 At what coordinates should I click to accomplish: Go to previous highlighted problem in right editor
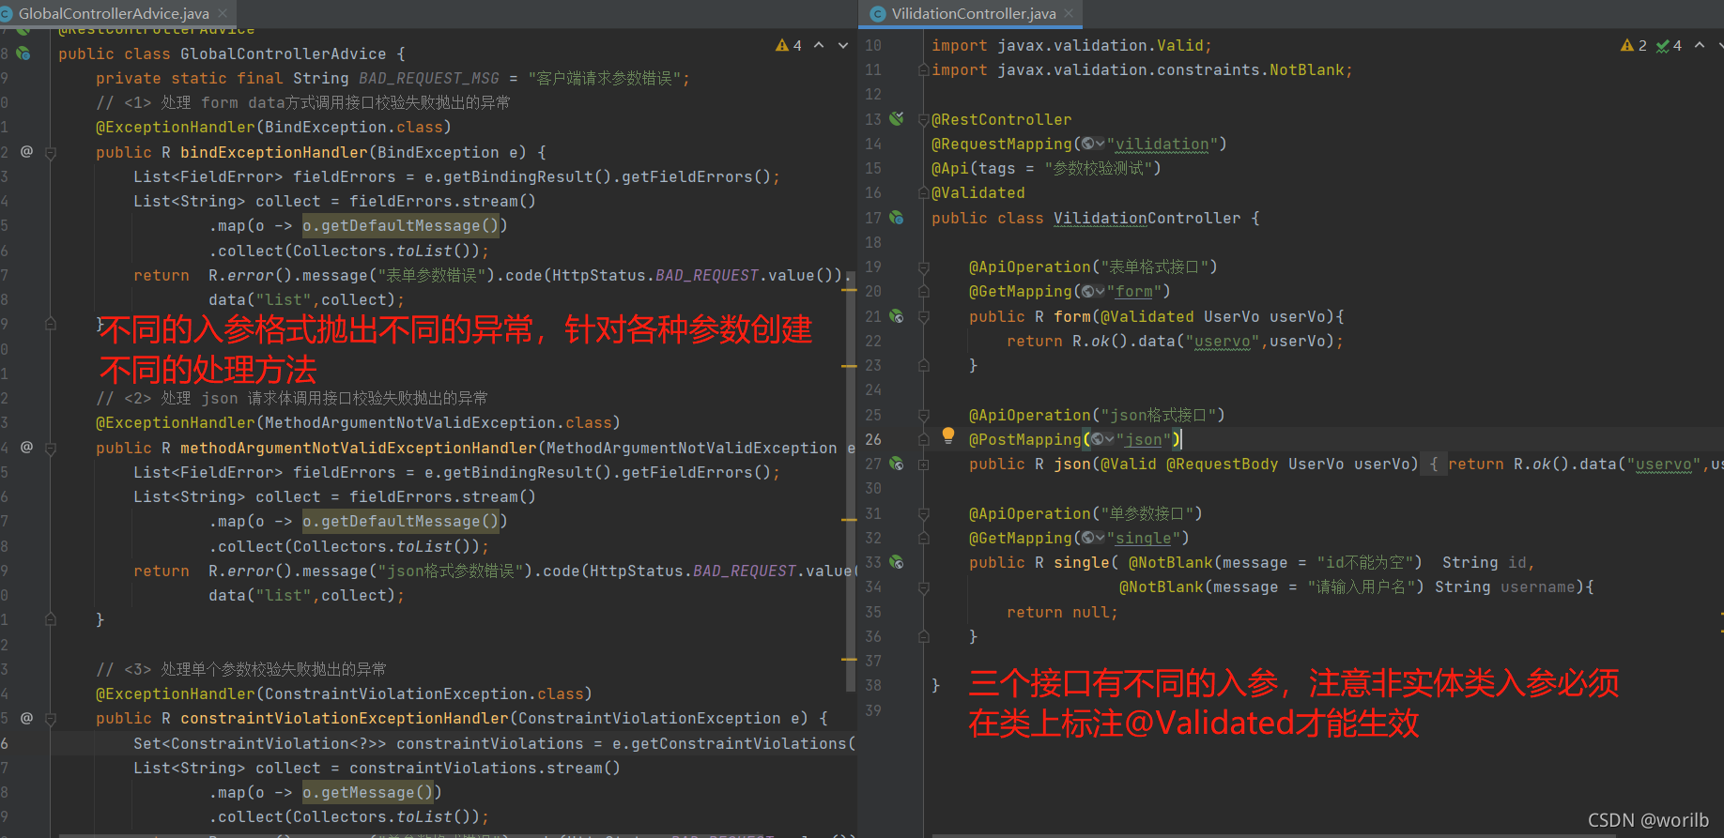tap(1700, 45)
